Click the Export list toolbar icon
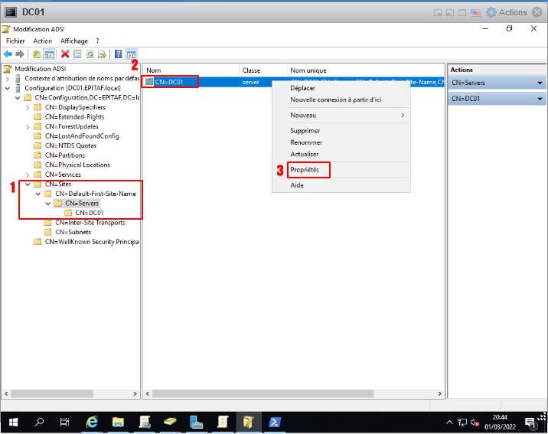Image resolution: width=548 pixels, height=434 pixels. pyautogui.click(x=102, y=54)
